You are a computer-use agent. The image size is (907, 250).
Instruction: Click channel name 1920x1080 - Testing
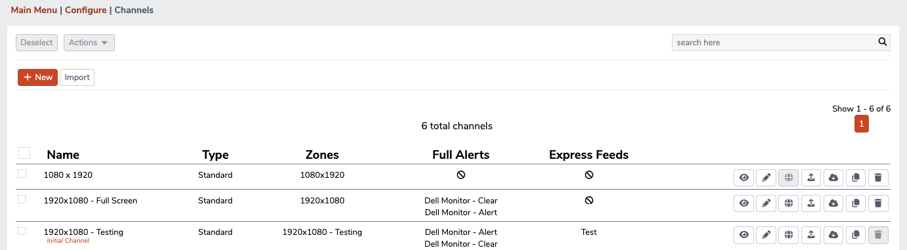(x=83, y=232)
